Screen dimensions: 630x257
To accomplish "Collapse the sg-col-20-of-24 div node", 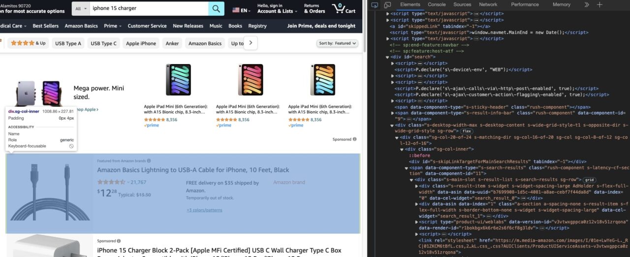I will 397,137.
